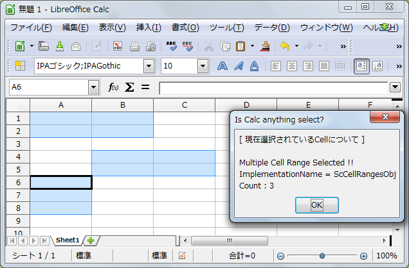Open the 表示(V) menu
Screen dimensions: 409x268
tap(112, 28)
